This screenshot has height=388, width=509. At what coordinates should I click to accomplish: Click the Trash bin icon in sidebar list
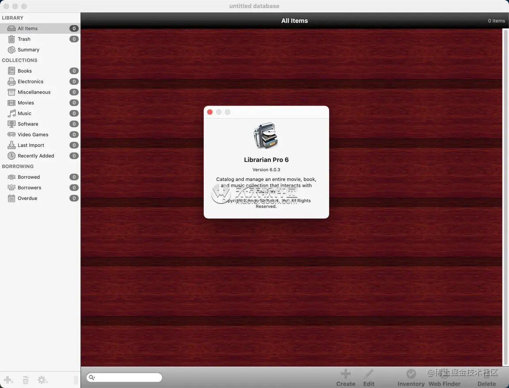click(11, 39)
